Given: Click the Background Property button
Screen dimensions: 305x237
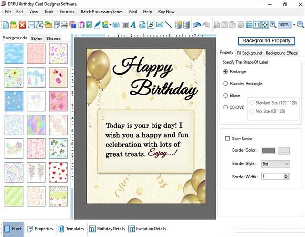Looking at the screenshot, I should pyautogui.click(x=266, y=41).
